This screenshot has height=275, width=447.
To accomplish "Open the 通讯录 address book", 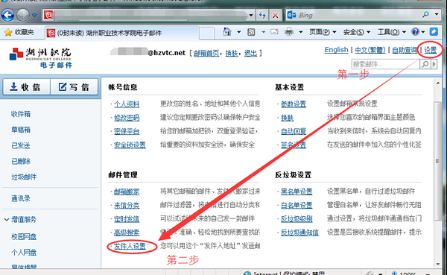I will pos(21,198).
